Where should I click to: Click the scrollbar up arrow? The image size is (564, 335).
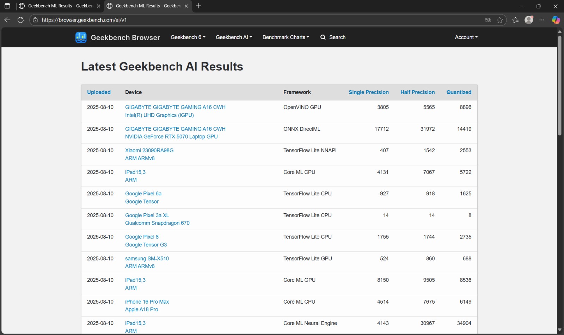pyautogui.click(x=559, y=32)
